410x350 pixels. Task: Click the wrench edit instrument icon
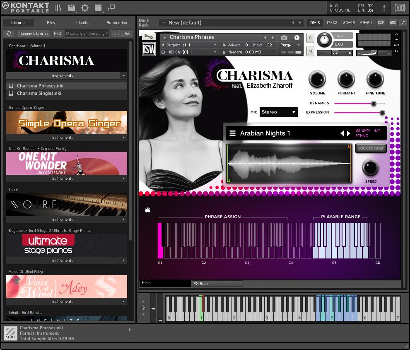(x=149, y=37)
